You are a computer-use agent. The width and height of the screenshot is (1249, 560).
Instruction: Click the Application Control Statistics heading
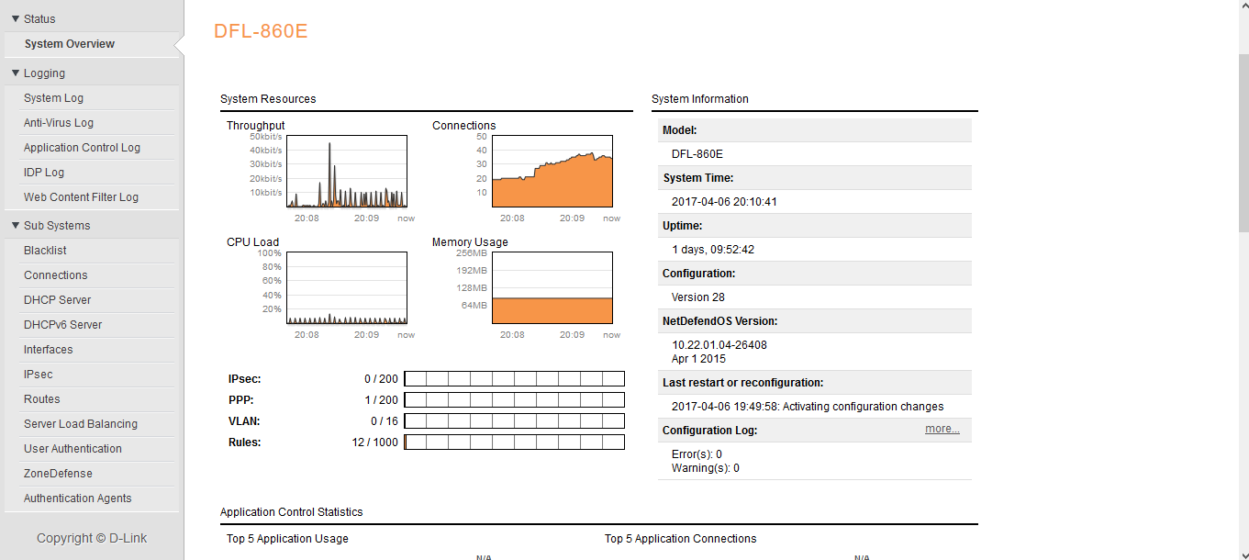pos(292,512)
